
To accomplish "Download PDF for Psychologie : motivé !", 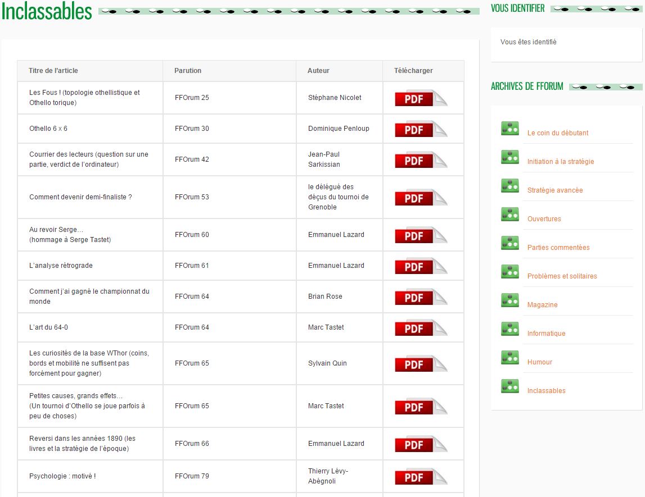I will [x=420, y=477].
